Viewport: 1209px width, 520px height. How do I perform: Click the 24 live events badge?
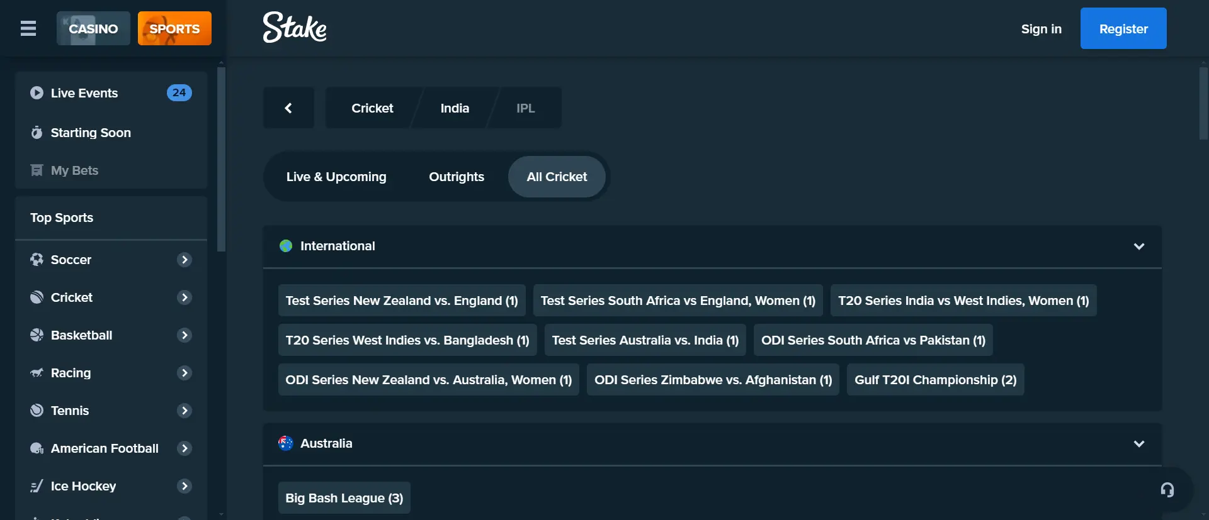(x=179, y=92)
